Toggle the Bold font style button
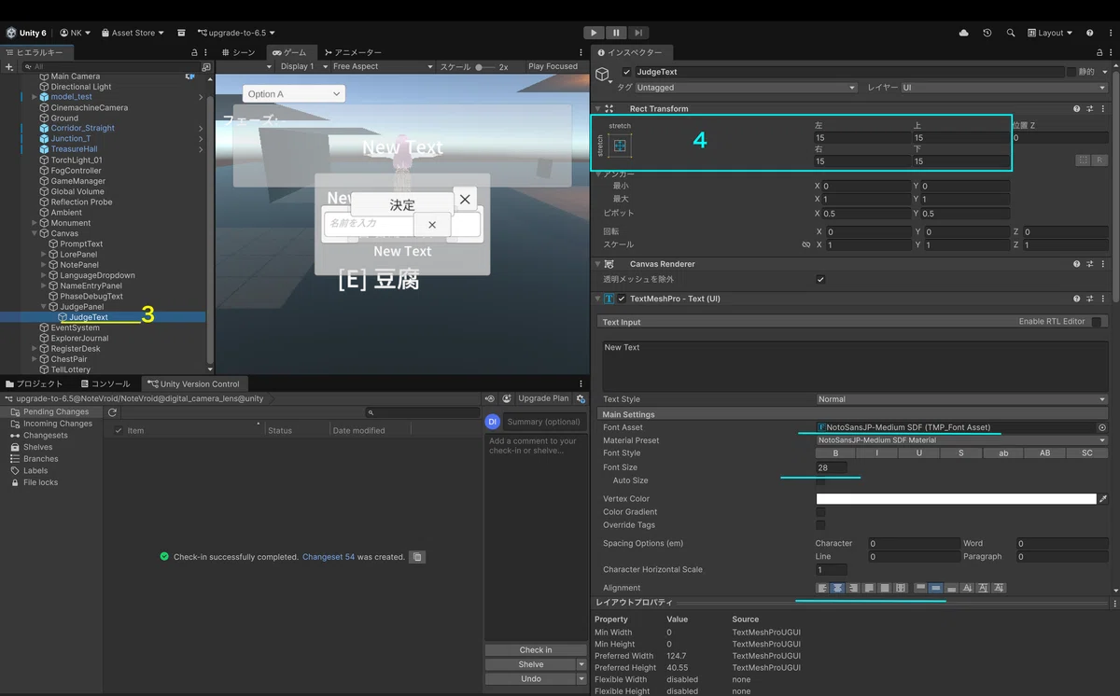Image resolution: width=1120 pixels, height=696 pixels. point(836,453)
